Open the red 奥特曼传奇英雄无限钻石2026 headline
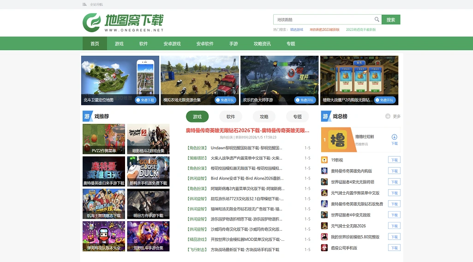This screenshot has width=473, height=262. [x=247, y=130]
